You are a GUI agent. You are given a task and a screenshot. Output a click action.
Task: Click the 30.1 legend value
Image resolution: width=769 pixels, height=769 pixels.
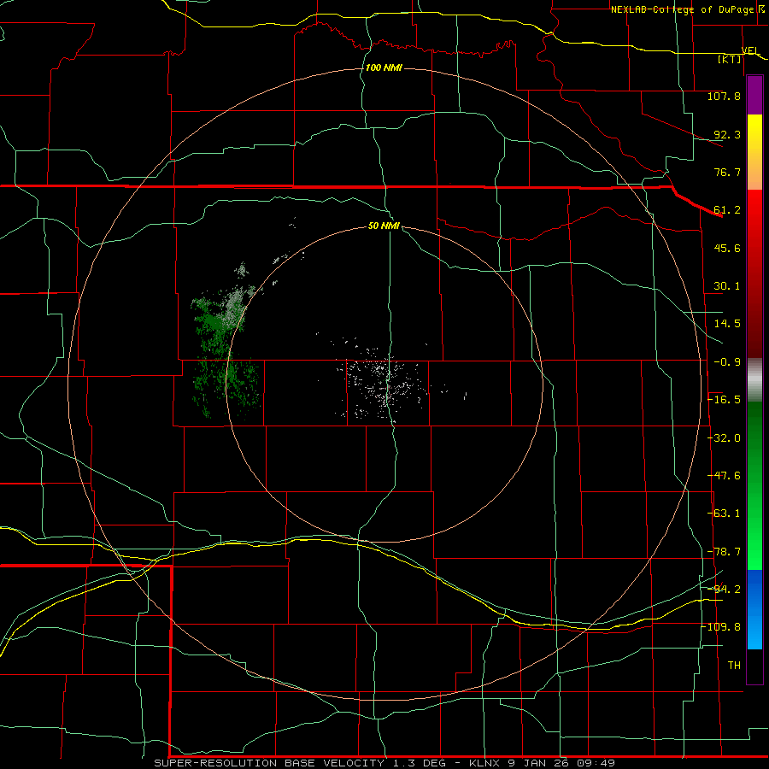[727, 286]
